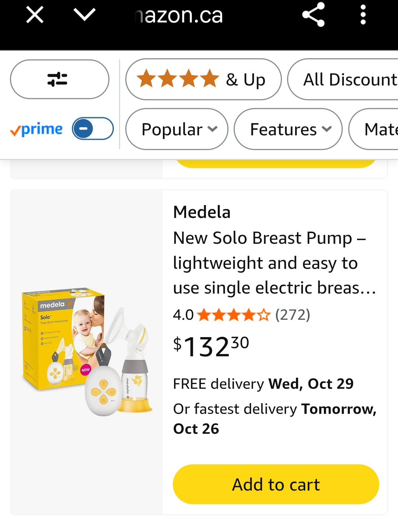Filter by four stars & Up
This screenshot has width=398, height=523.
[203, 79]
